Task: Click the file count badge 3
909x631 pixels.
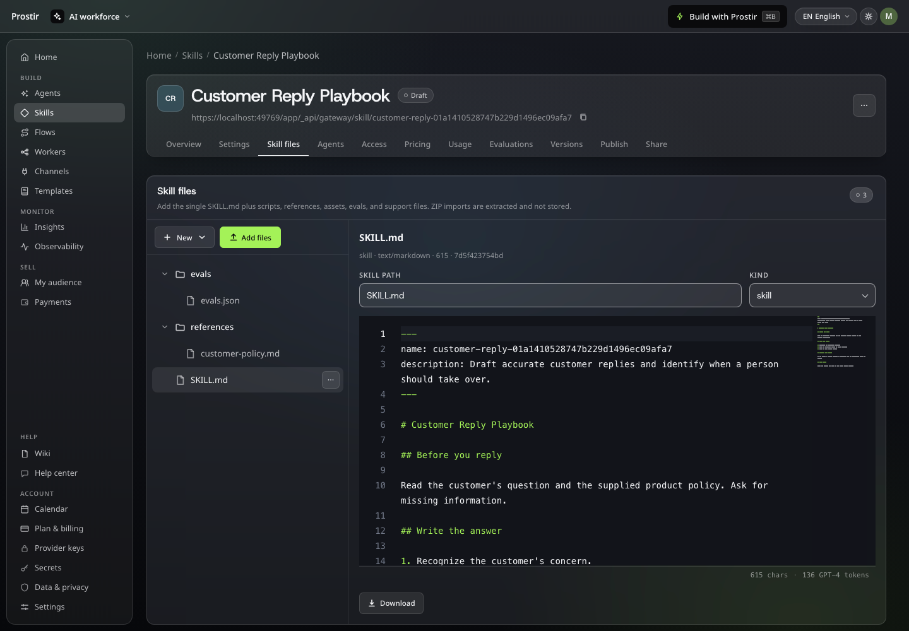Action: [x=861, y=195]
